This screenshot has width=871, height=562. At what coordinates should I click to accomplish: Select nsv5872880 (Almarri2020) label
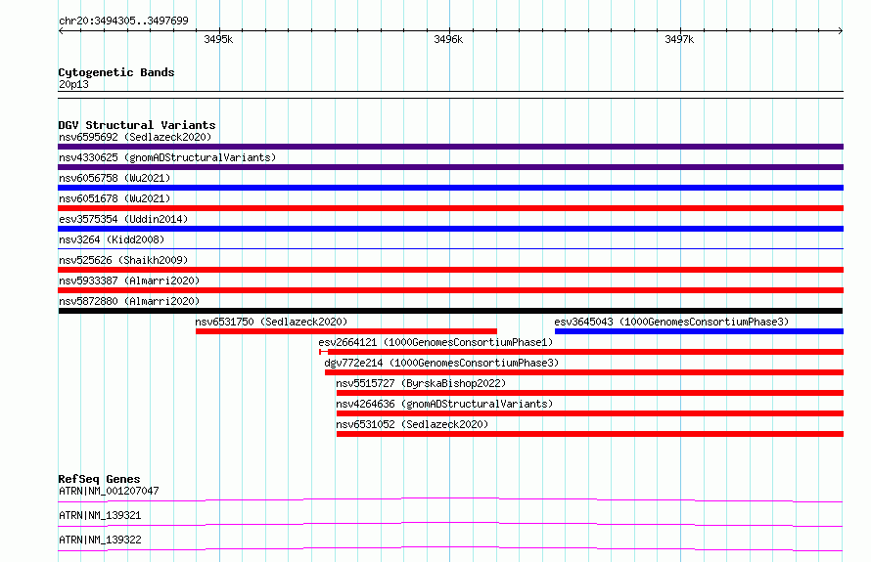[x=129, y=301]
